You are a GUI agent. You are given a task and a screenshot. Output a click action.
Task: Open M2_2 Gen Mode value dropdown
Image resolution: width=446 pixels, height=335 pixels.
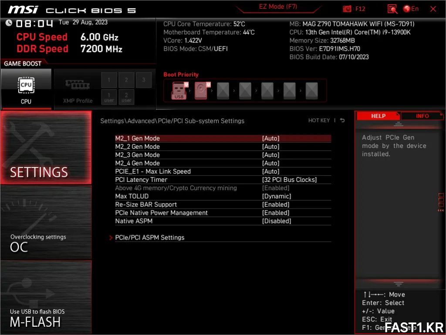coord(270,147)
